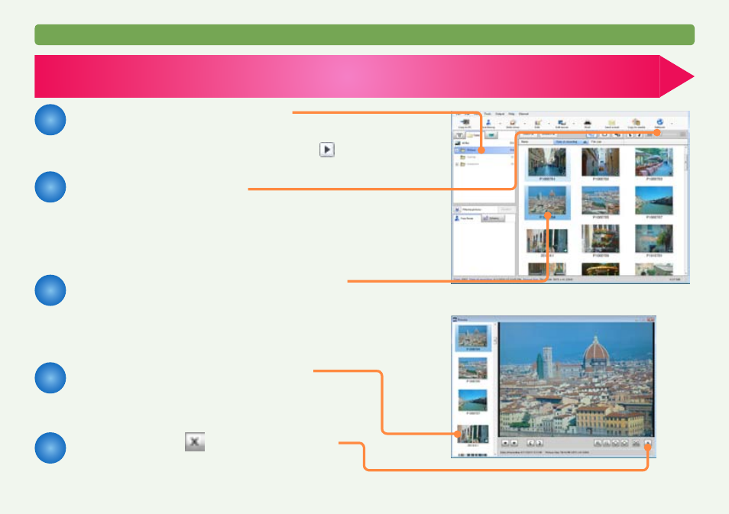Click previous image button in Preview window
This screenshot has width=729, height=514.
[x=505, y=443]
